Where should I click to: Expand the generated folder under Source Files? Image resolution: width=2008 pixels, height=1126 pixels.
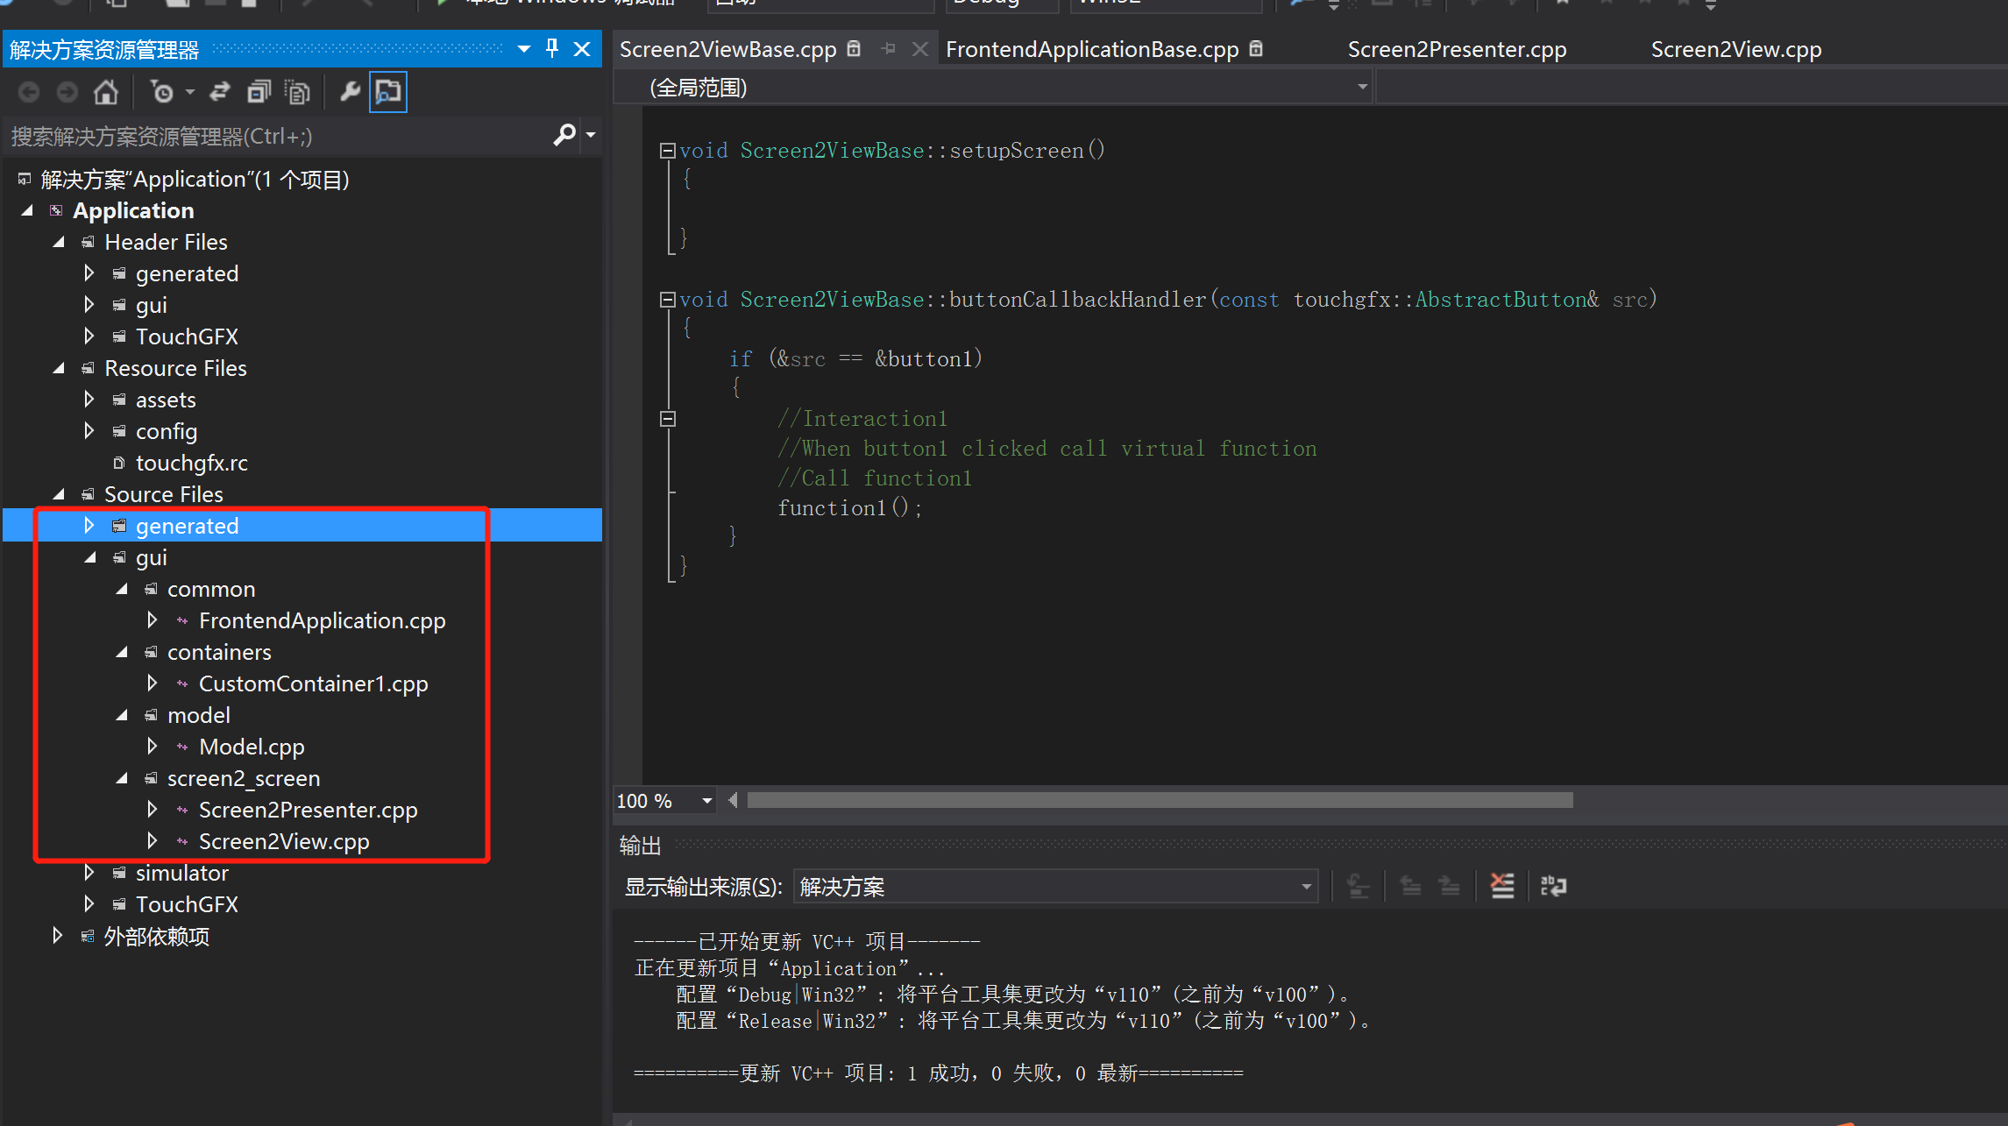[x=89, y=526]
